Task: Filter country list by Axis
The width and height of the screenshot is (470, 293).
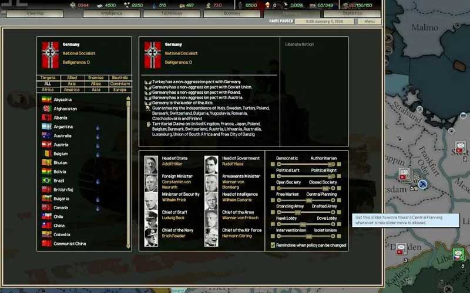Action: [71, 84]
